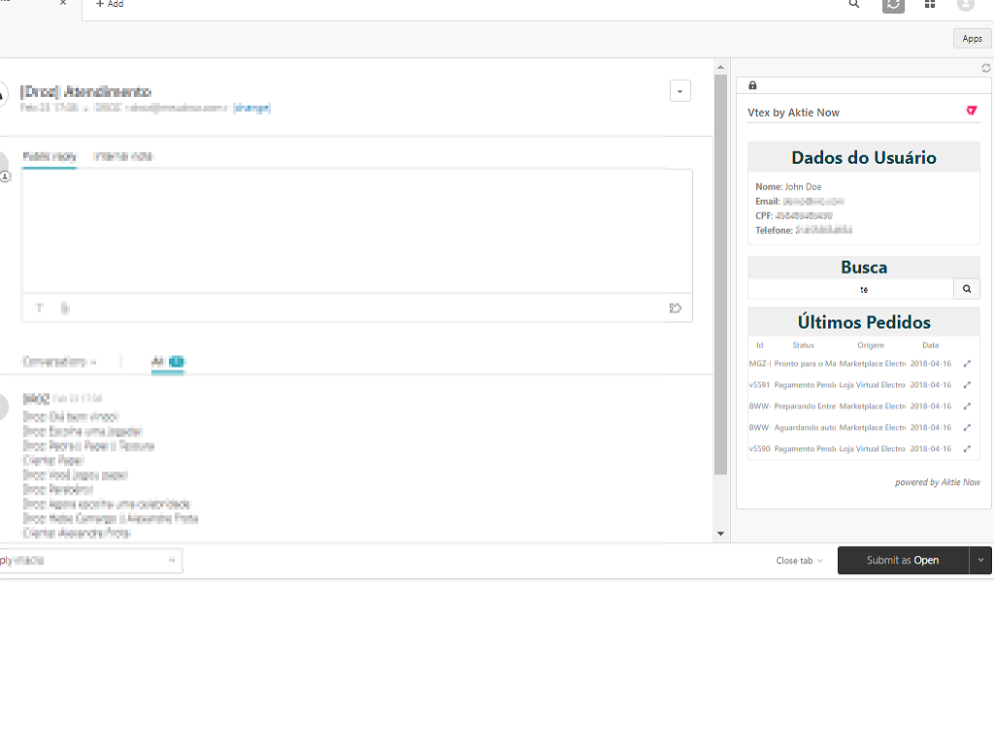Switch to the Internal note tab
Screen dimensions: 994x745
click(123, 156)
